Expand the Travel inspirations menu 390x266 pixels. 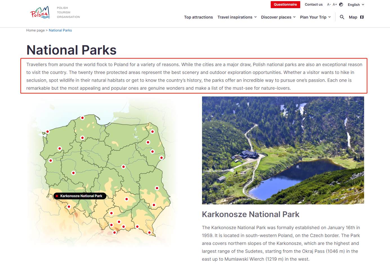[237, 17]
